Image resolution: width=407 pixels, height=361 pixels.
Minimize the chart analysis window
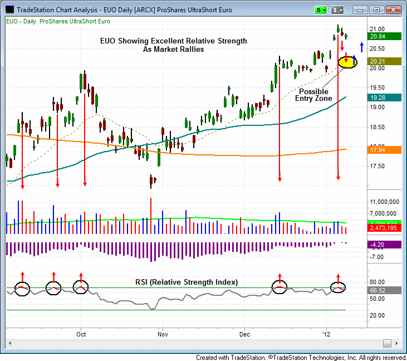pos(360,10)
